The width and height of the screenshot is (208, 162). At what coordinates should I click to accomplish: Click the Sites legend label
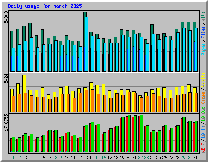[204, 98]
